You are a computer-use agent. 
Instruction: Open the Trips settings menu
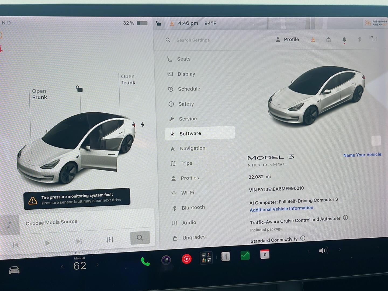click(x=181, y=163)
